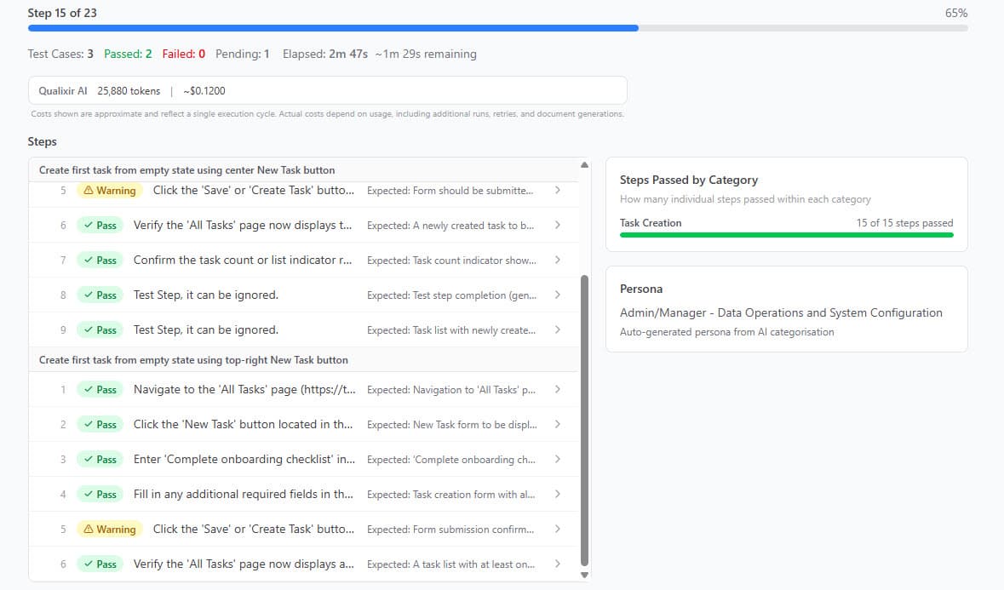Expand the 'New Task' button click step details
1004x590 pixels.
(x=558, y=424)
